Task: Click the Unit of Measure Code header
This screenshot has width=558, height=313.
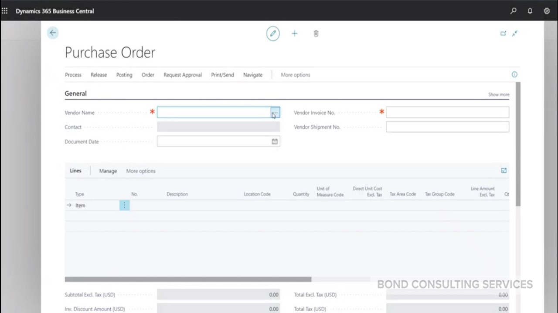Action: pyautogui.click(x=330, y=192)
